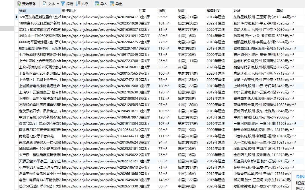
Task: Select area cell '110m²'
Action: (x=167, y=48)
